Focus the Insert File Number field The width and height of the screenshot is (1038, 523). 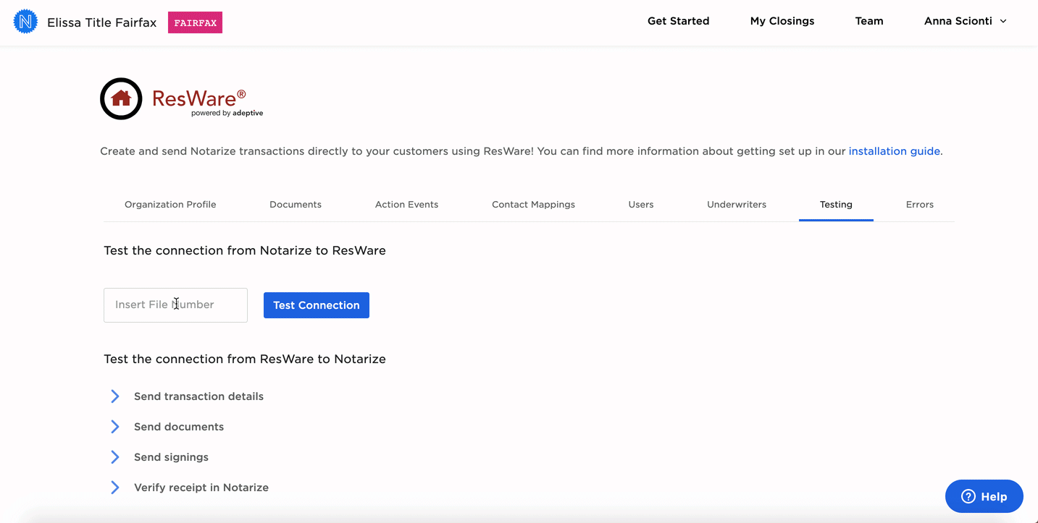[175, 305]
